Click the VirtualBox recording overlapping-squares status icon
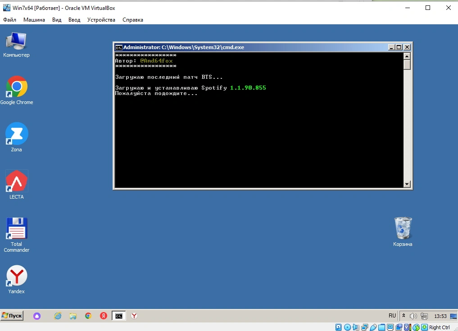The height and width of the screenshot is (331, 458). [x=399, y=327]
